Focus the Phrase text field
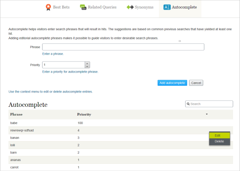 coord(123,47)
